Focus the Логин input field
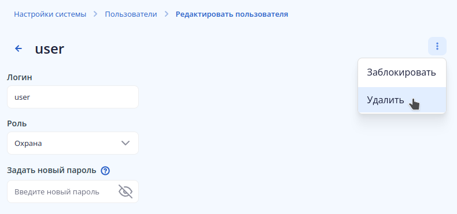 click(x=73, y=97)
